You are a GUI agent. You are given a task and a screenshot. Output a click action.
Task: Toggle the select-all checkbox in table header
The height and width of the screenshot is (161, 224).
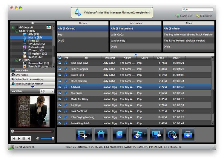(60, 58)
